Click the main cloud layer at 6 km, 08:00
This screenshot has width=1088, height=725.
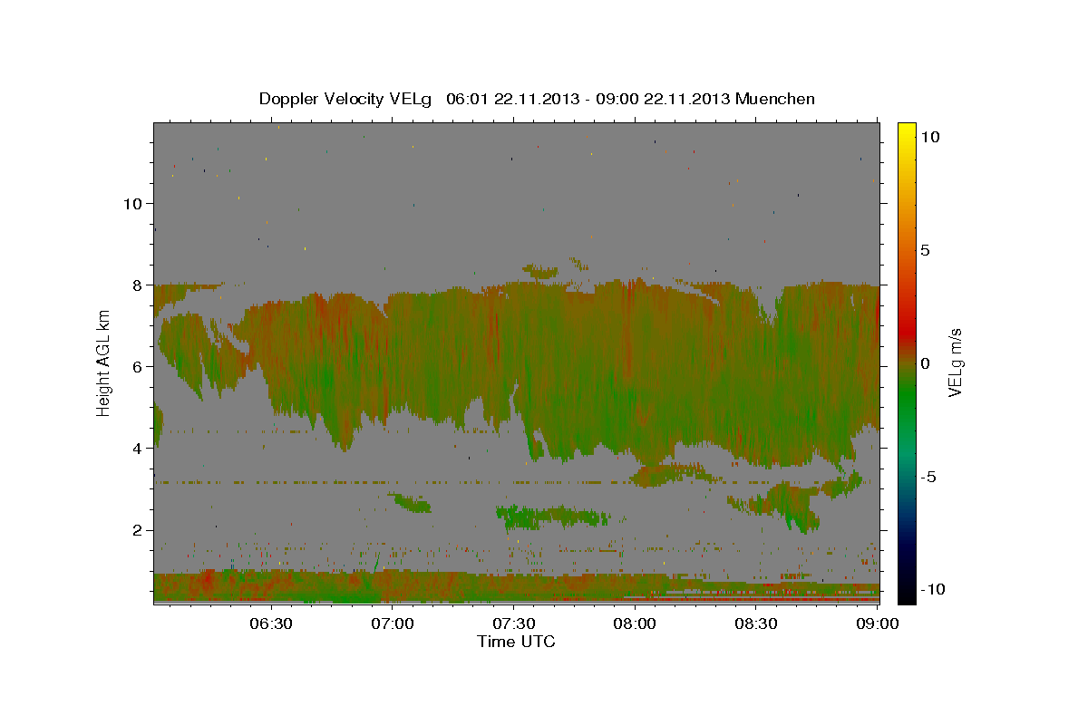(x=635, y=366)
